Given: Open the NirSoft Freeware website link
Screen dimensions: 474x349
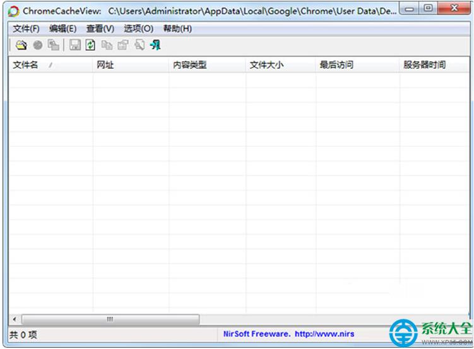Looking at the screenshot, I should point(288,334).
